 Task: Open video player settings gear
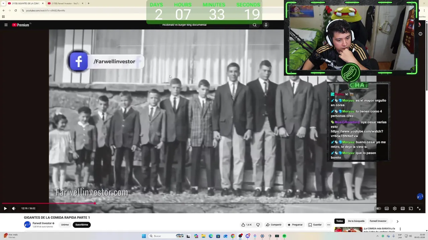pyautogui.click(x=395, y=208)
